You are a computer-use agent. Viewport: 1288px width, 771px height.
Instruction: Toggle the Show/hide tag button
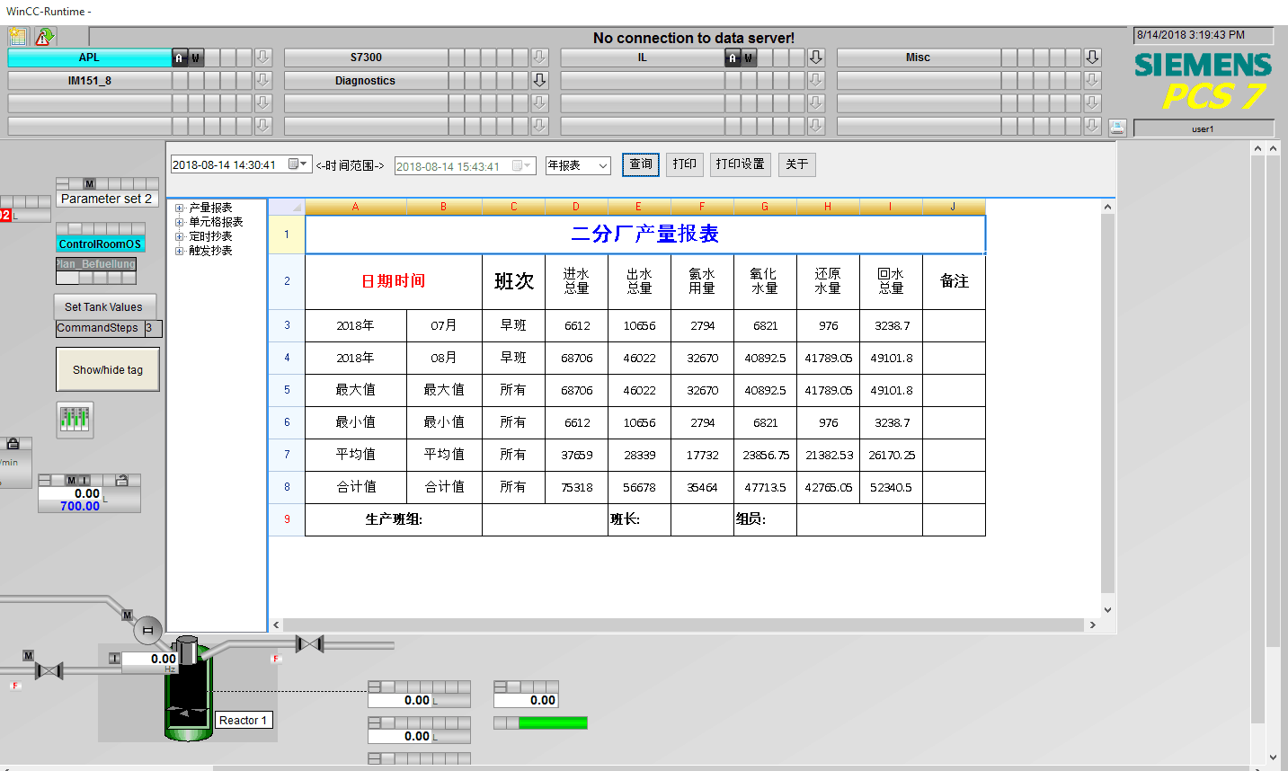pos(108,370)
